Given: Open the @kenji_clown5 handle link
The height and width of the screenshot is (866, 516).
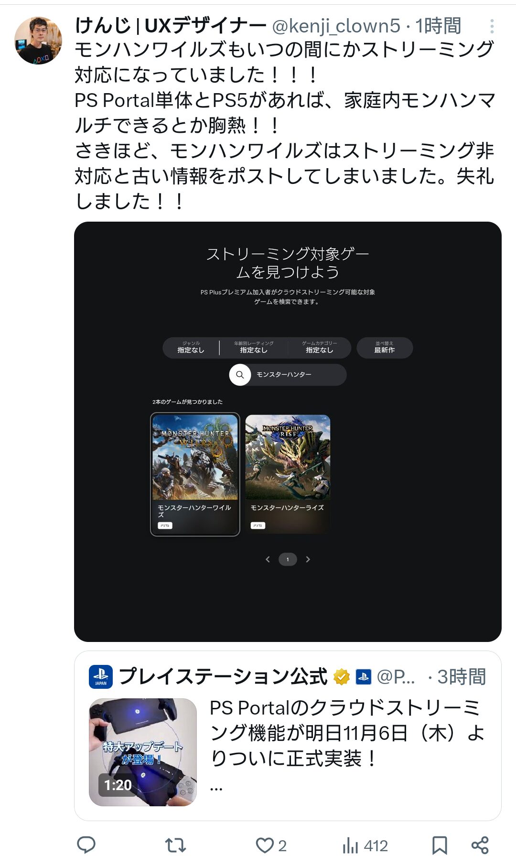Looking at the screenshot, I should pyautogui.click(x=336, y=26).
